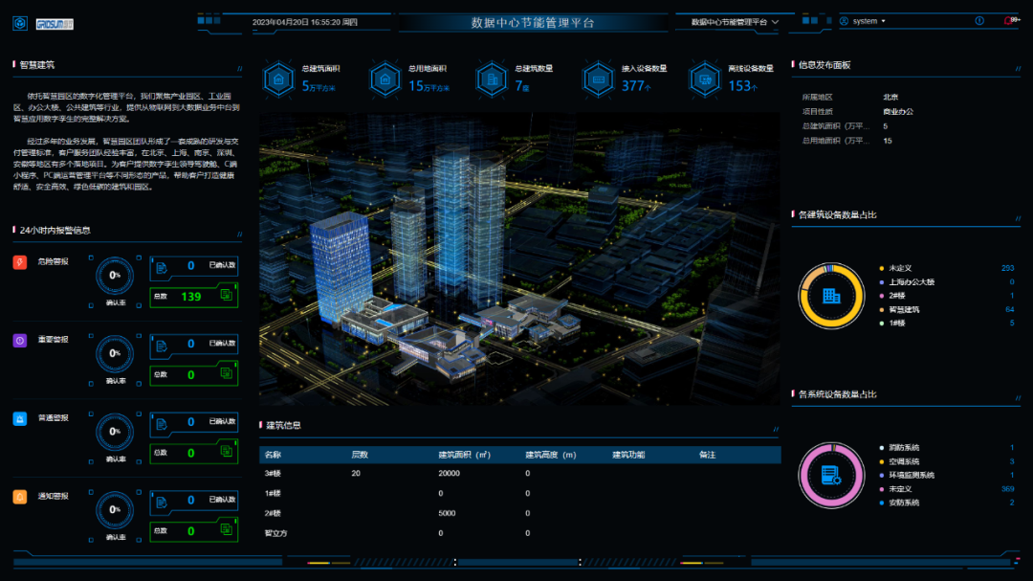Screen dimensions: 1033x581
Task: Click 普通警报 total-count green copy icon
Action: pyautogui.click(x=226, y=451)
